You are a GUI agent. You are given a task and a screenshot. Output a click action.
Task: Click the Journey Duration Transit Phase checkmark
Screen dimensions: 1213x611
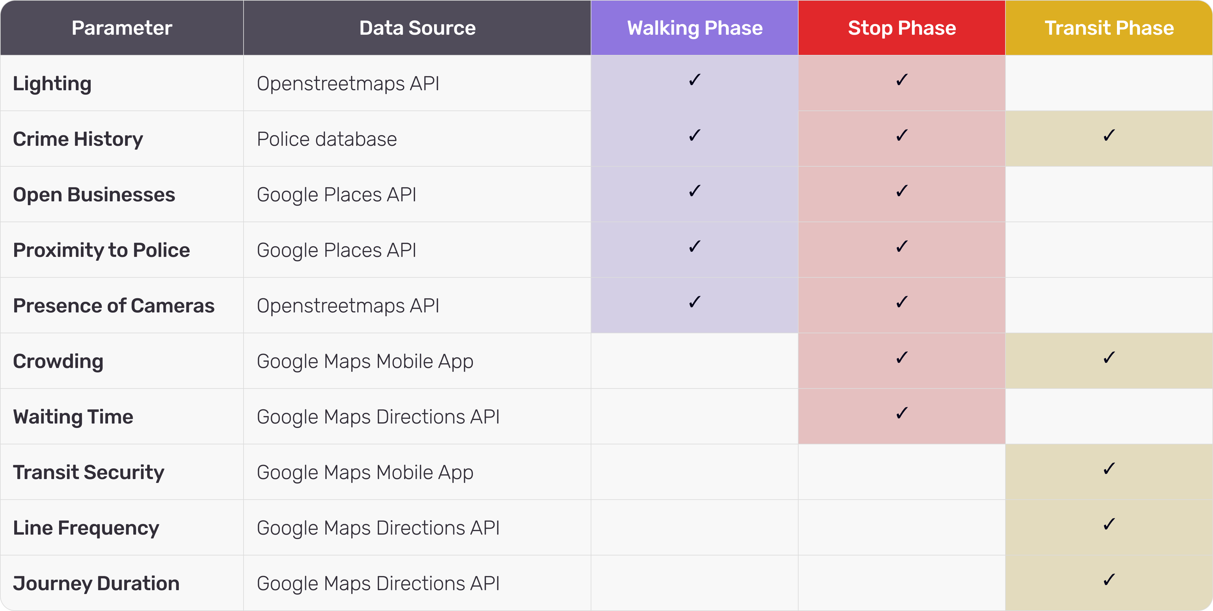point(1109,579)
